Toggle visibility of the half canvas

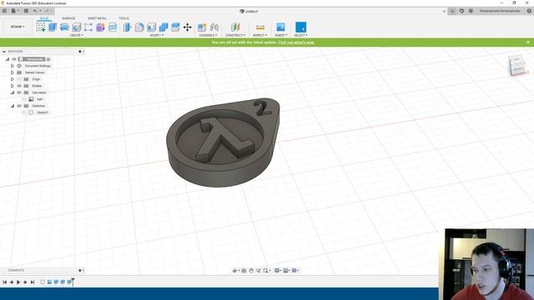(x=24, y=99)
